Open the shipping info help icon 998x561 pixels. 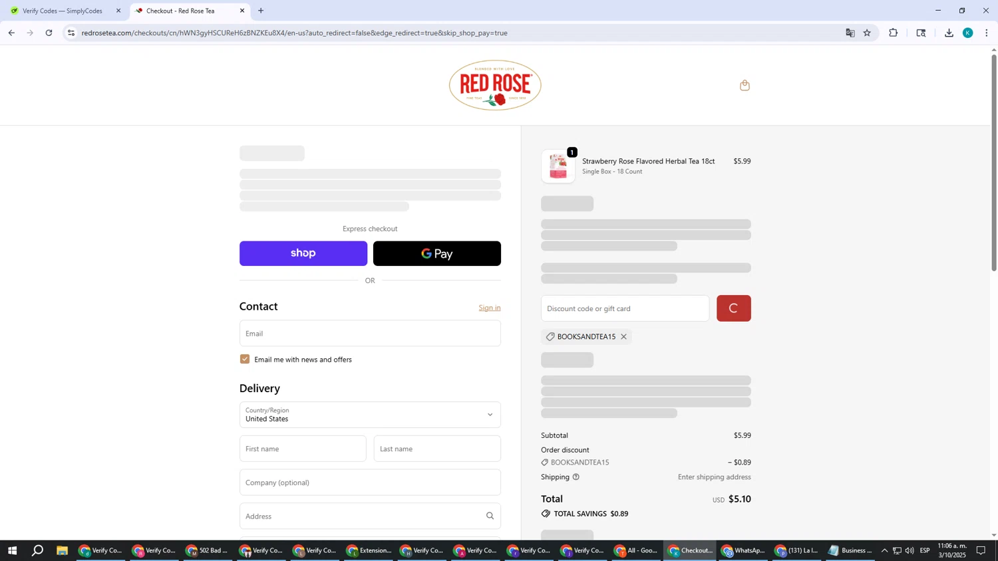[x=576, y=477]
